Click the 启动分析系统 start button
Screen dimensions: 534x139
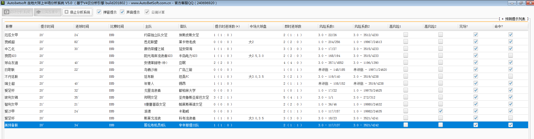pos(18,12)
